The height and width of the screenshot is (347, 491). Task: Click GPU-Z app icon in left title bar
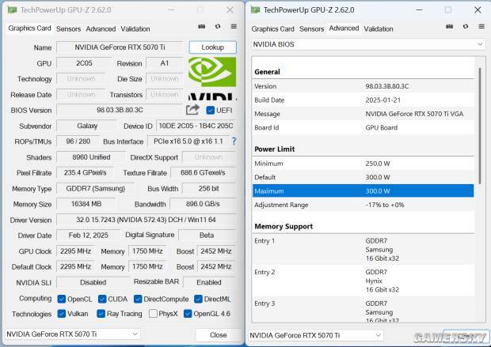(x=12, y=9)
